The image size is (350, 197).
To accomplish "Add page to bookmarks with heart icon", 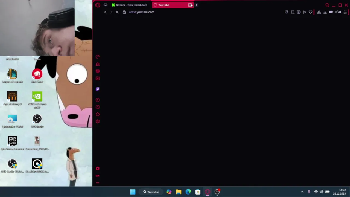I will [310, 12].
